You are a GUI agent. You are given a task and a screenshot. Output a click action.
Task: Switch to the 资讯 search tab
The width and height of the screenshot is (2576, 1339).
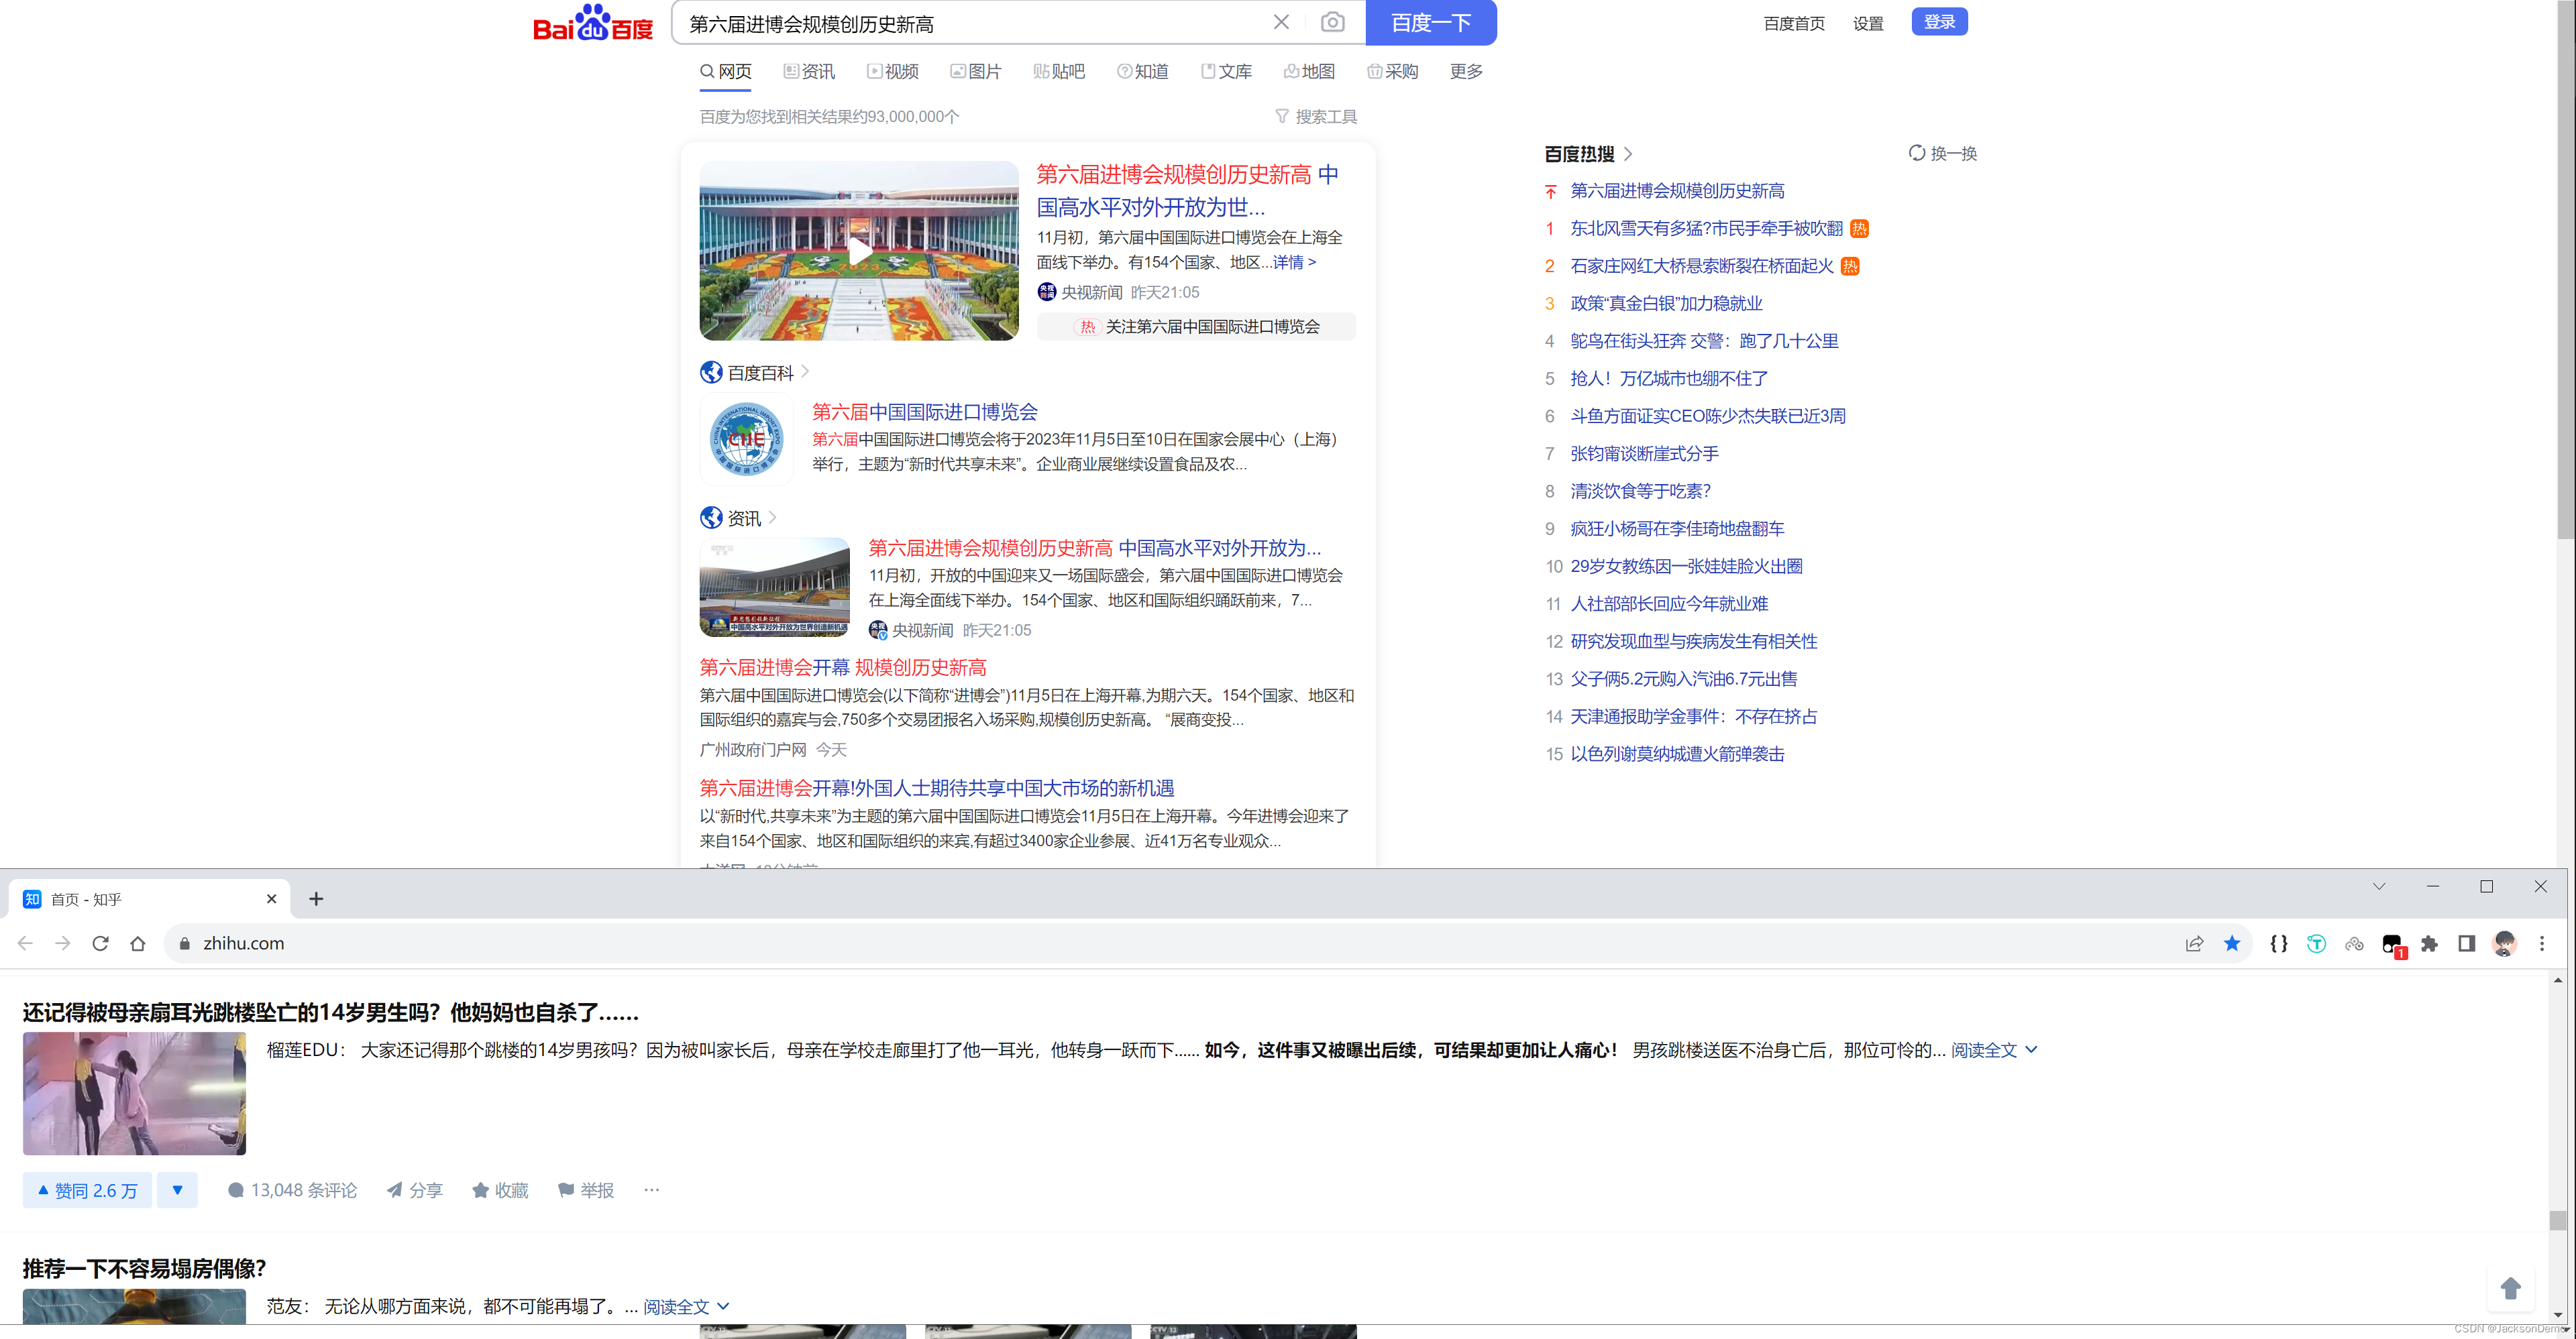tap(809, 71)
